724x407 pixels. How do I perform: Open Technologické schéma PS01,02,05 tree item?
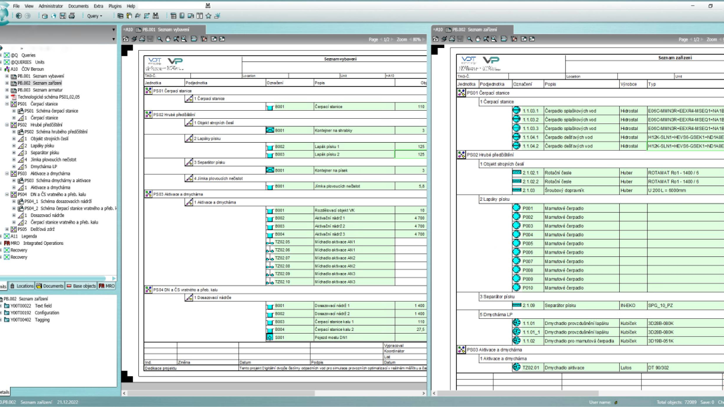(48, 97)
